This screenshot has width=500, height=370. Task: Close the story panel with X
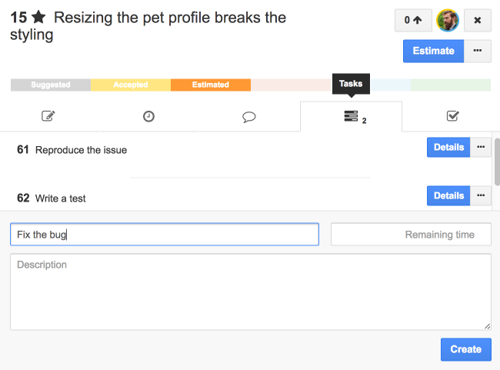[x=477, y=21]
